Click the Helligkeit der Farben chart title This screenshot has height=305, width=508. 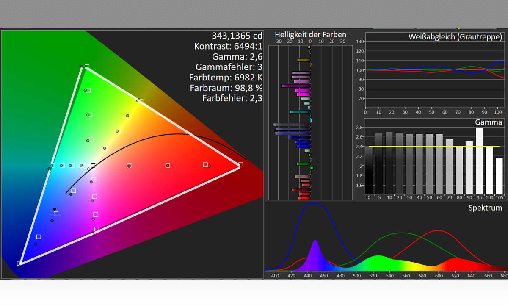click(x=310, y=35)
